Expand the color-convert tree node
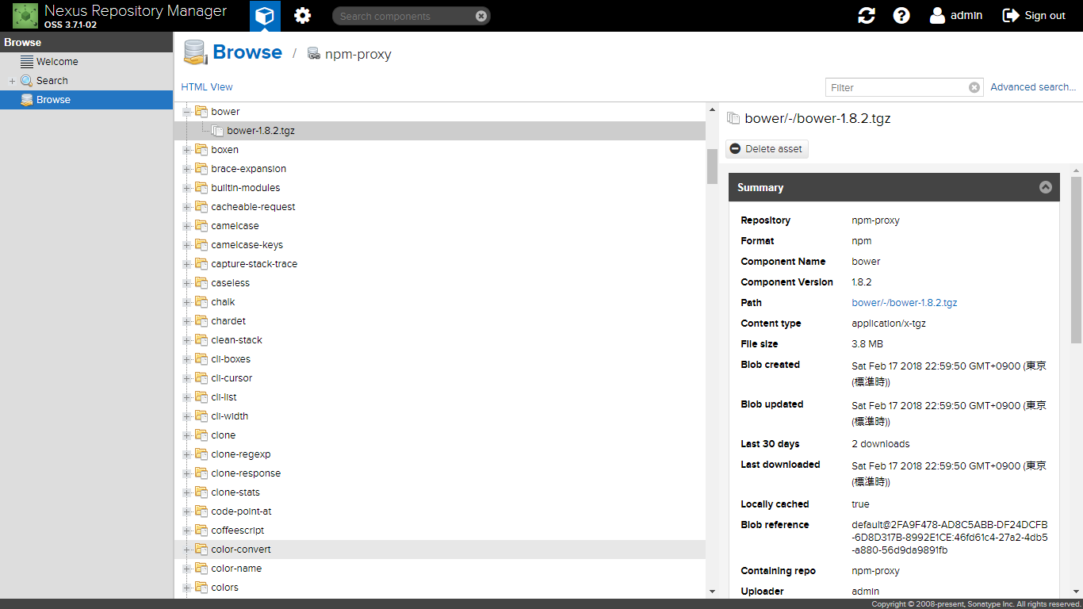Viewport: 1083px width, 609px height. pos(188,550)
